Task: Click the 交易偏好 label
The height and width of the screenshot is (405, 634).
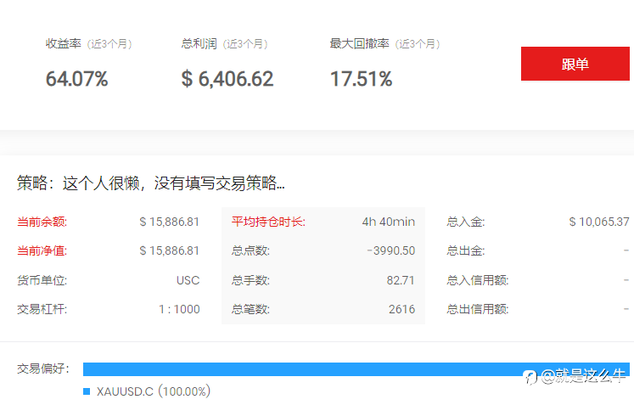Action: point(43,368)
